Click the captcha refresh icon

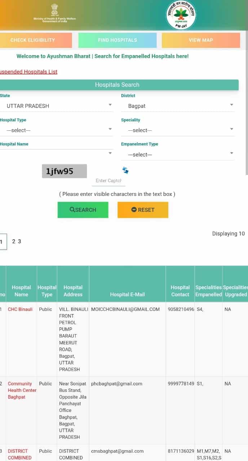click(x=125, y=170)
